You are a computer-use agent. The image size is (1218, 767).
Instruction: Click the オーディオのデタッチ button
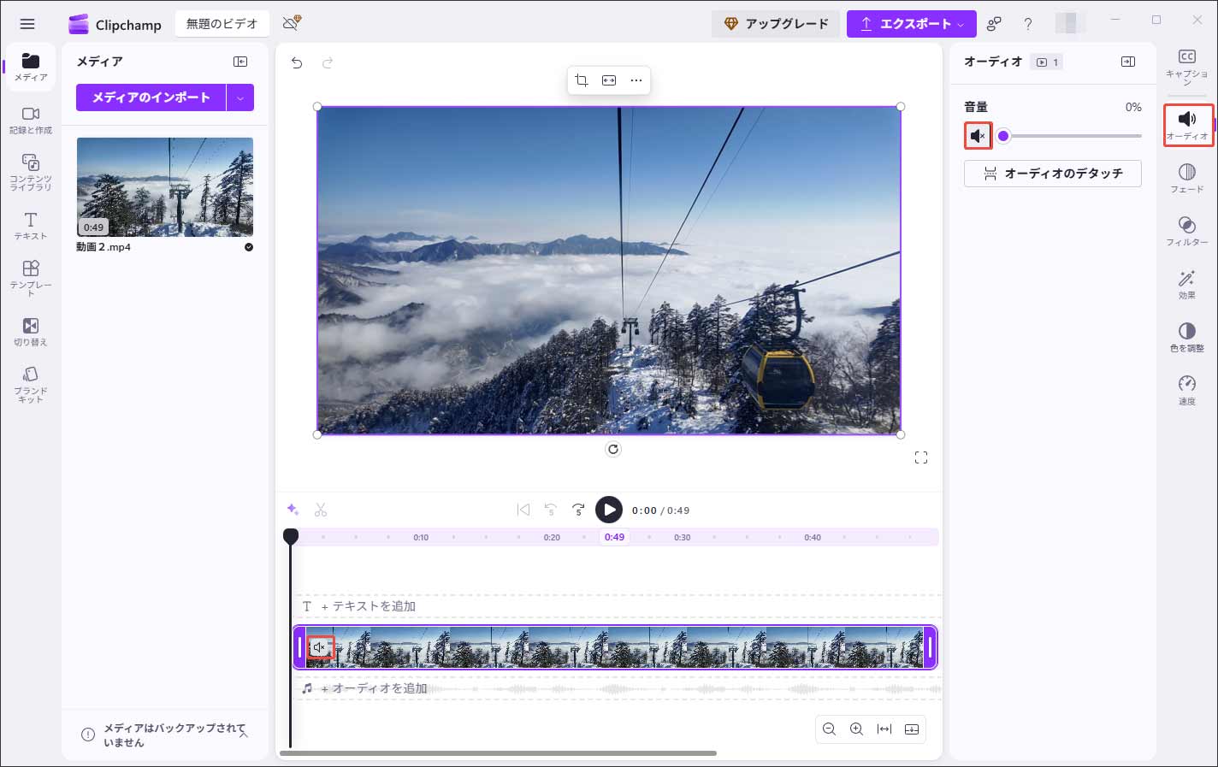point(1052,173)
